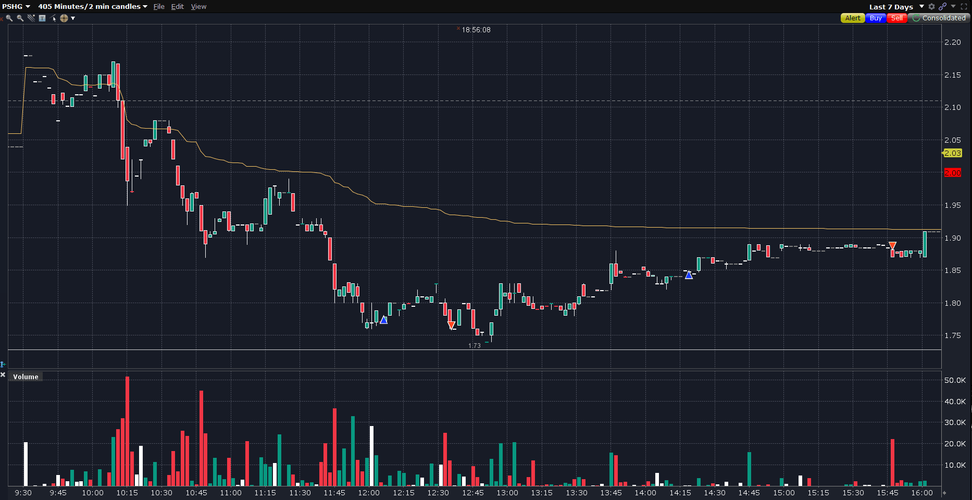Open the File menu
The width and height of the screenshot is (972, 500).
(x=159, y=7)
